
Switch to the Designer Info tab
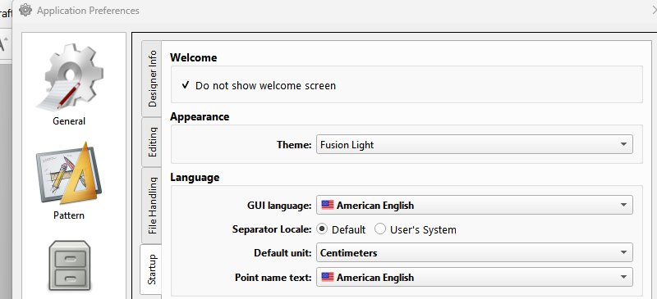(152, 79)
